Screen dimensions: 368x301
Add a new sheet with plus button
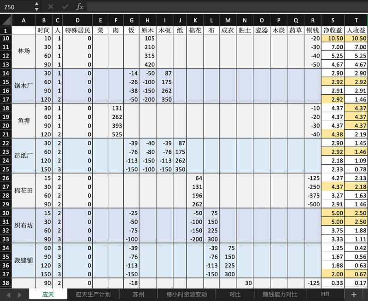(354, 295)
